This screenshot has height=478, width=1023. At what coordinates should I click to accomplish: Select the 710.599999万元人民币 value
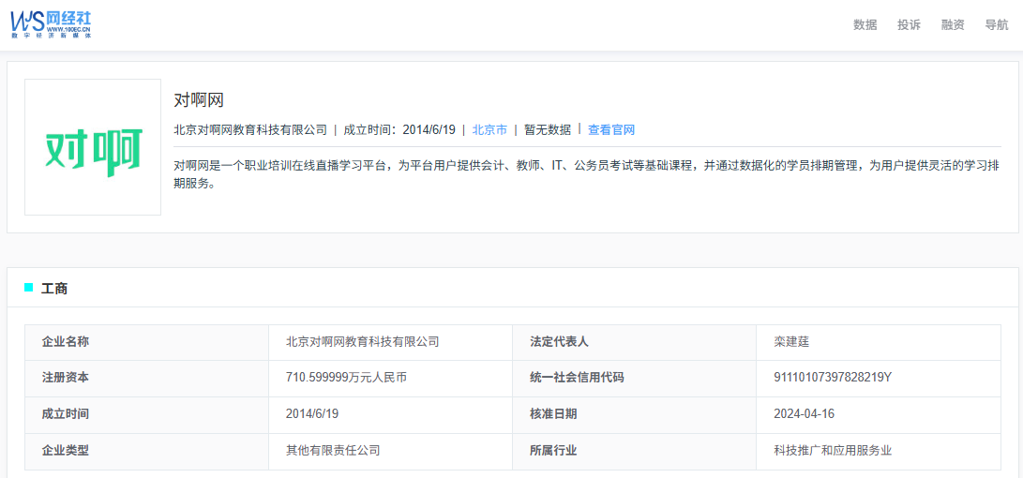pos(346,378)
